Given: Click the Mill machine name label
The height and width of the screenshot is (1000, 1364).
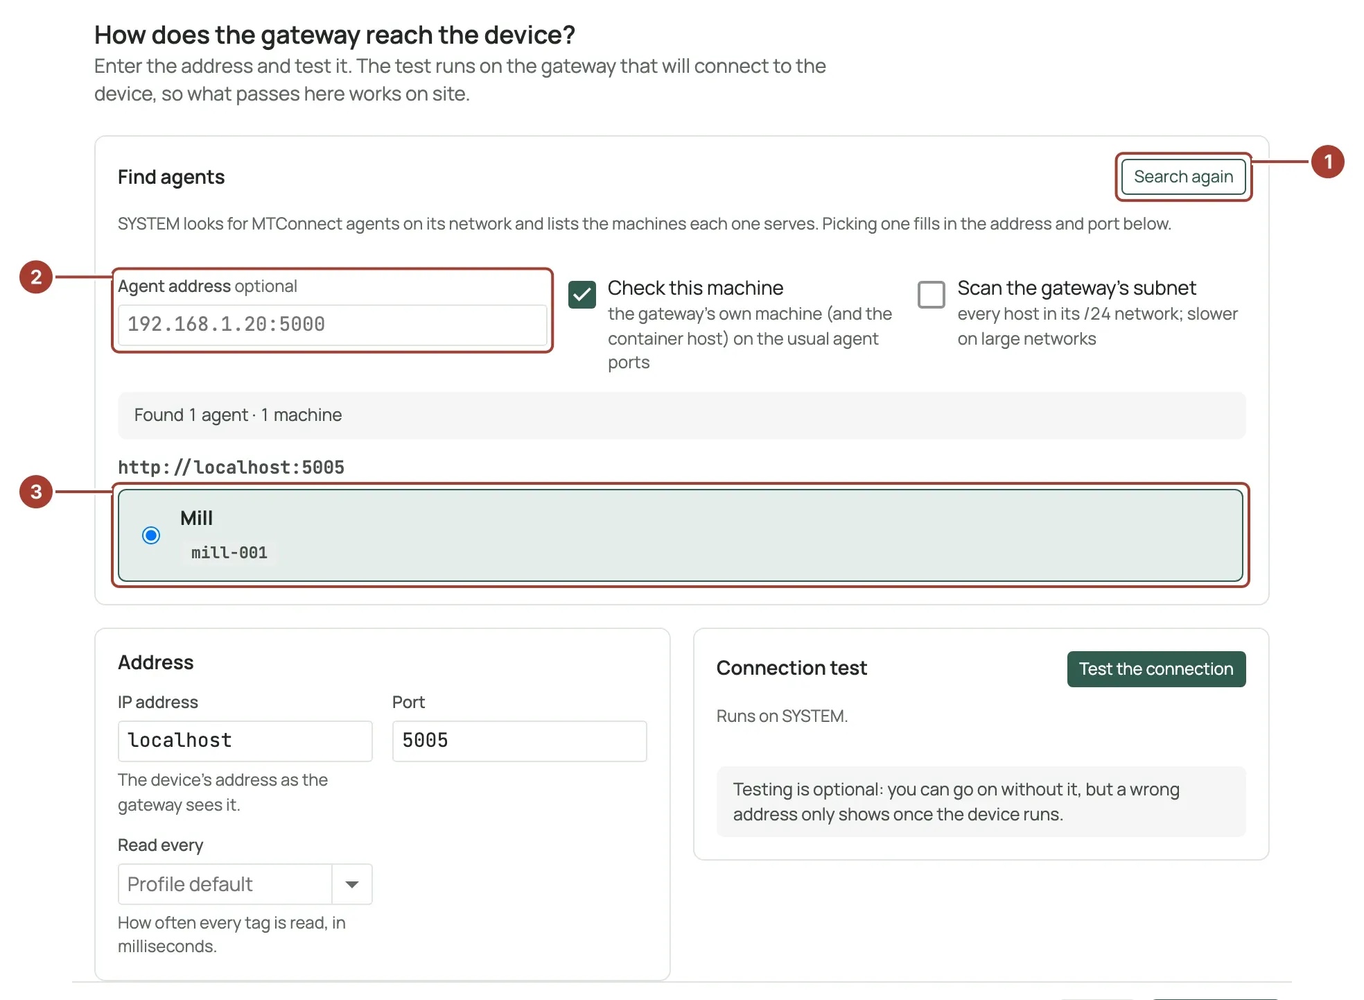Looking at the screenshot, I should pyautogui.click(x=197, y=518).
